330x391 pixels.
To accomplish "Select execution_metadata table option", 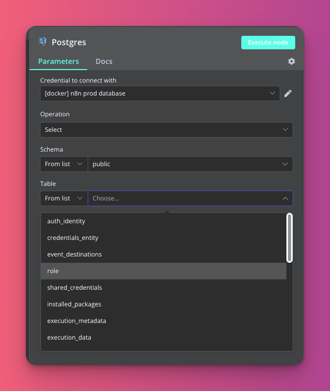I will click(x=163, y=321).
